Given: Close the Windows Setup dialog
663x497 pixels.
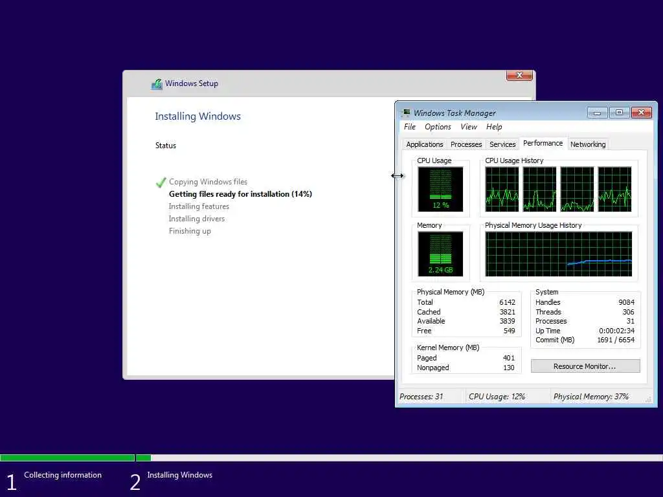Looking at the screenshot, I should coord(519,75).
